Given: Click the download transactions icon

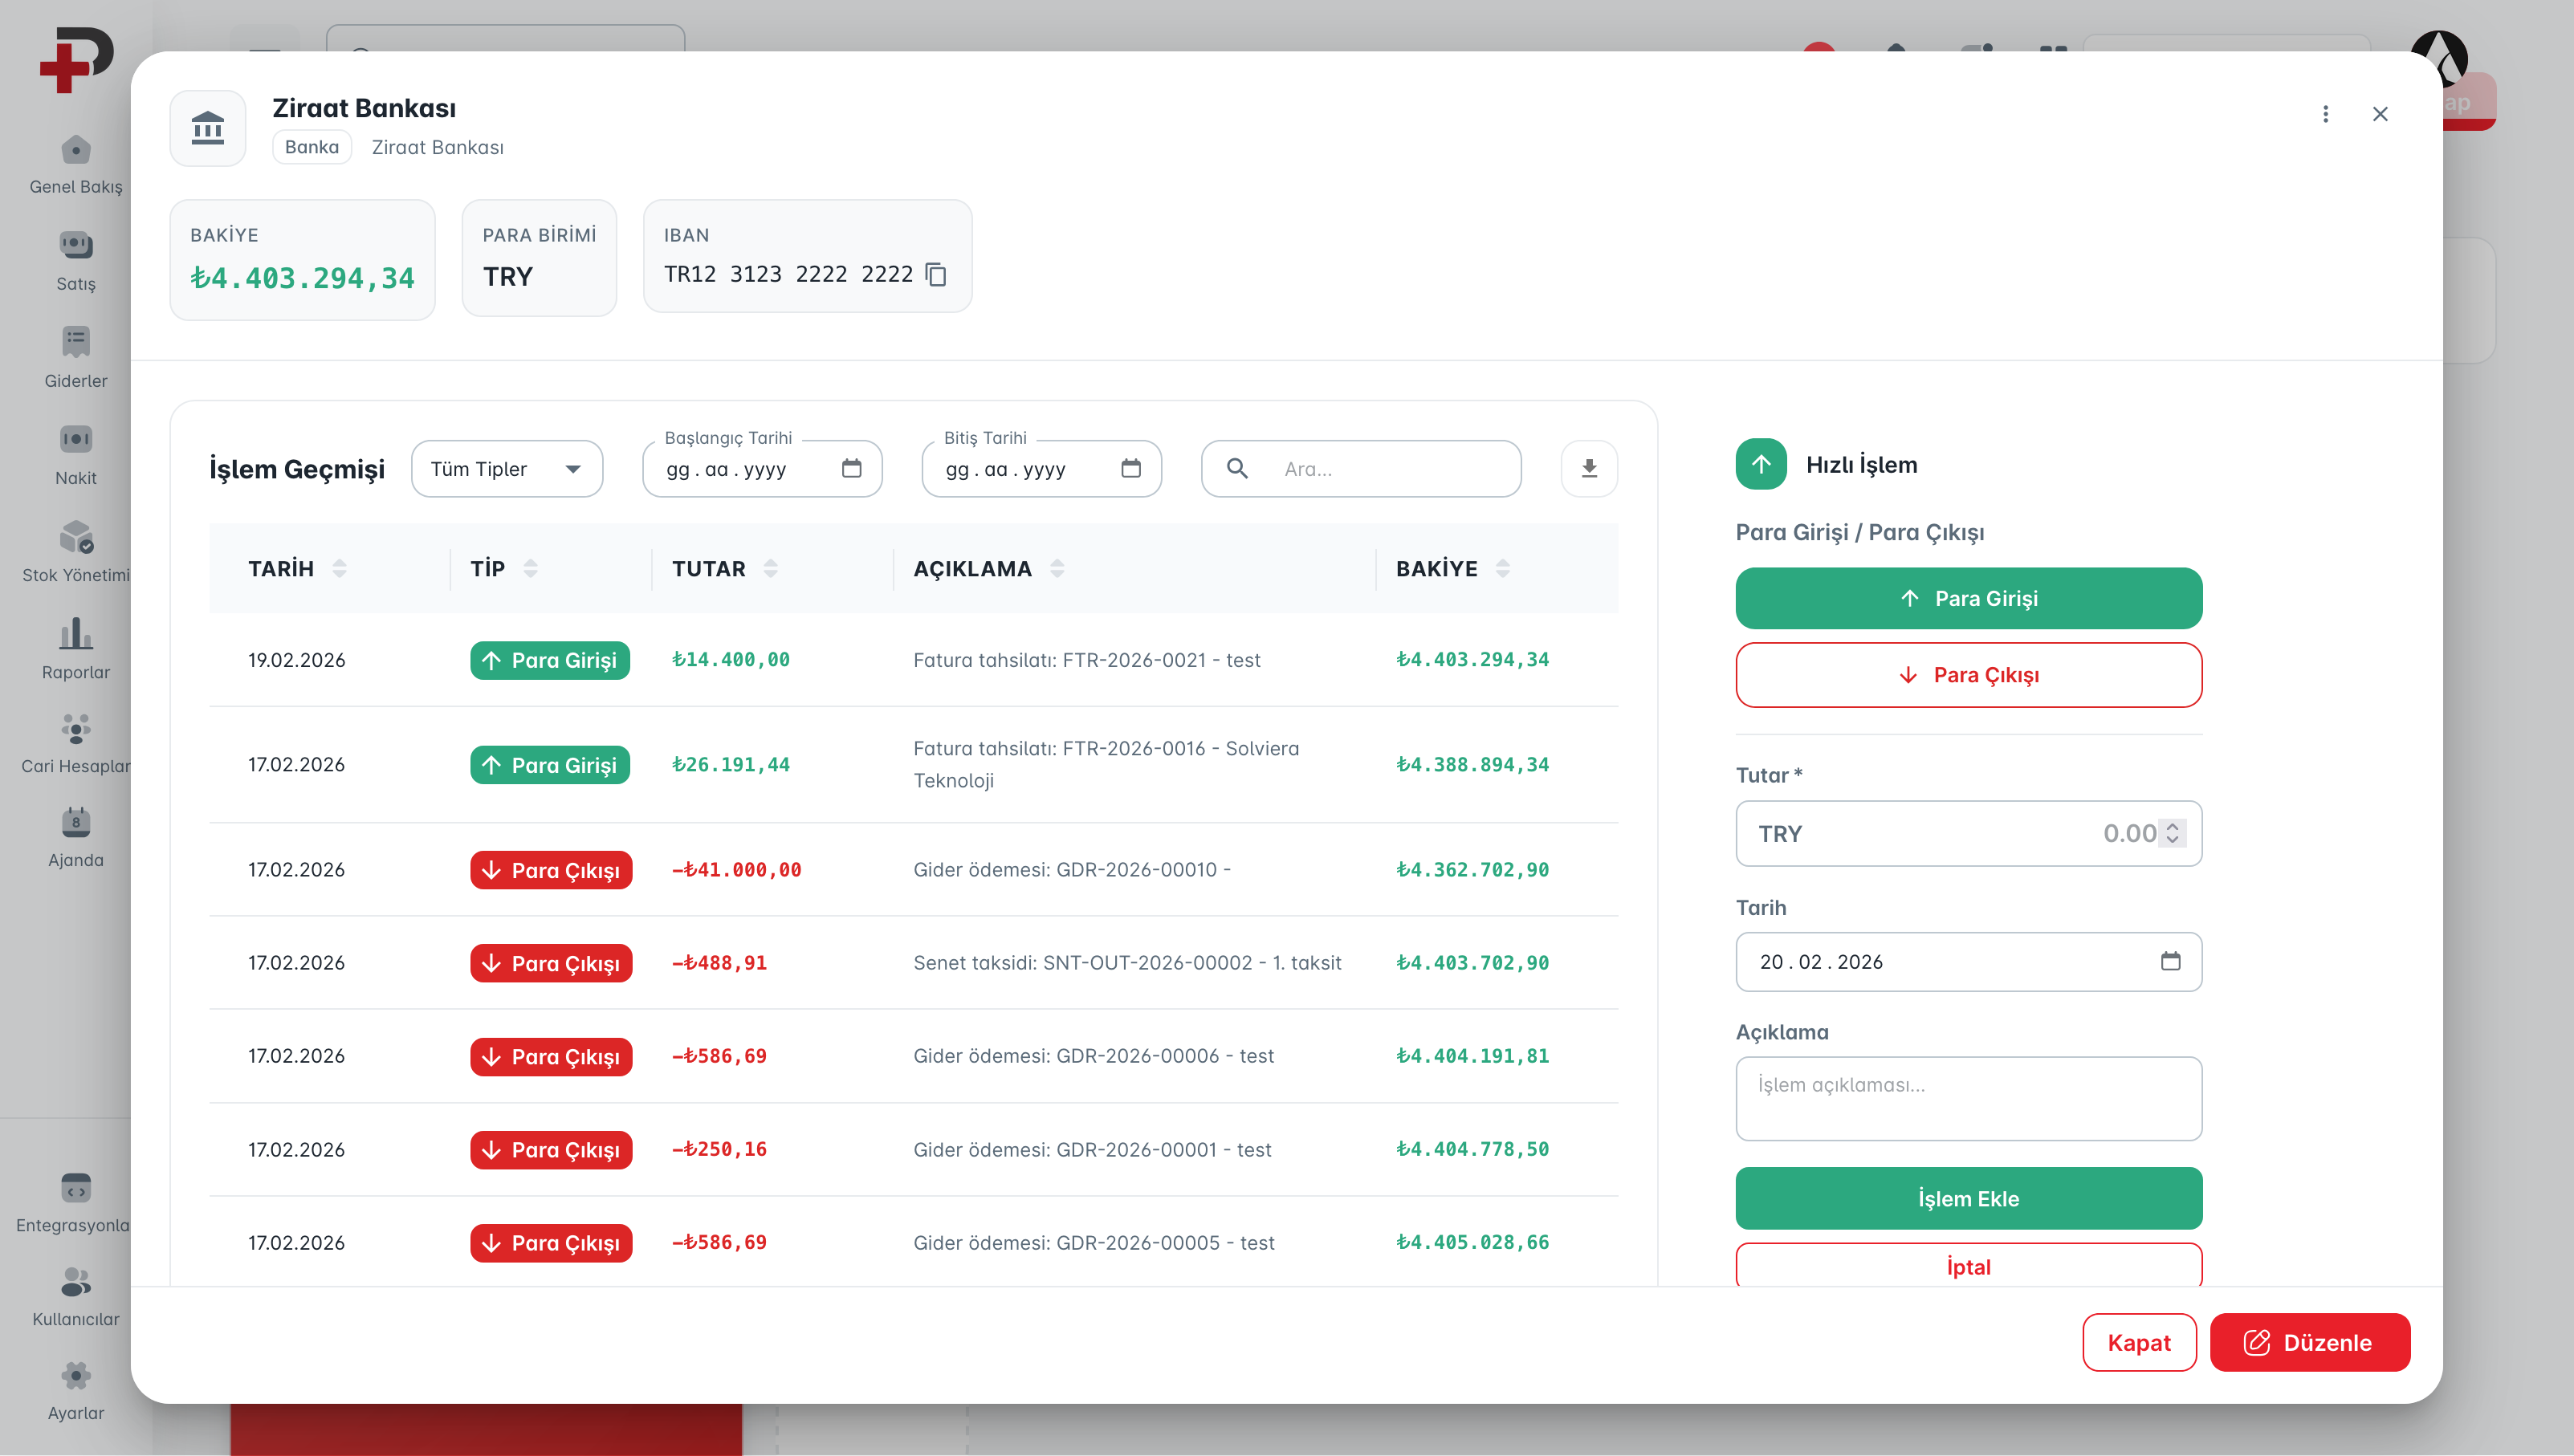Looking at the screenshot, I should [1588, 468].
